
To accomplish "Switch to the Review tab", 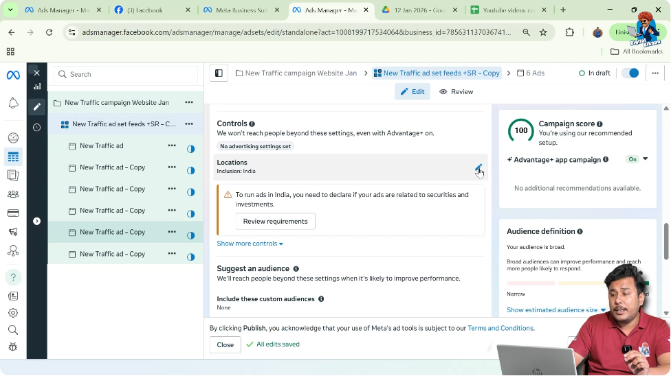I will 456,92.
